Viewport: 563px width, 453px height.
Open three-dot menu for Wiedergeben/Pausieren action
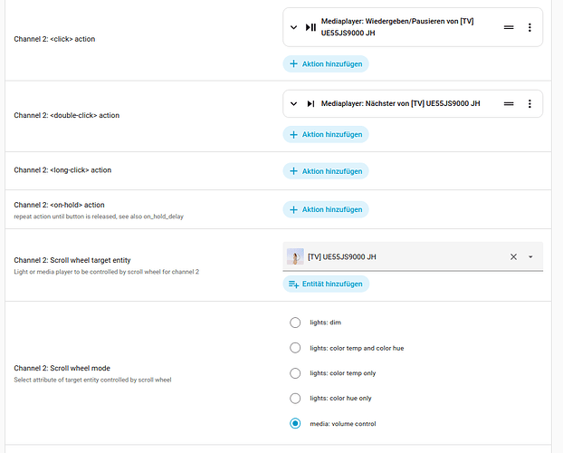pyautogui.click(x=530, y=28)
